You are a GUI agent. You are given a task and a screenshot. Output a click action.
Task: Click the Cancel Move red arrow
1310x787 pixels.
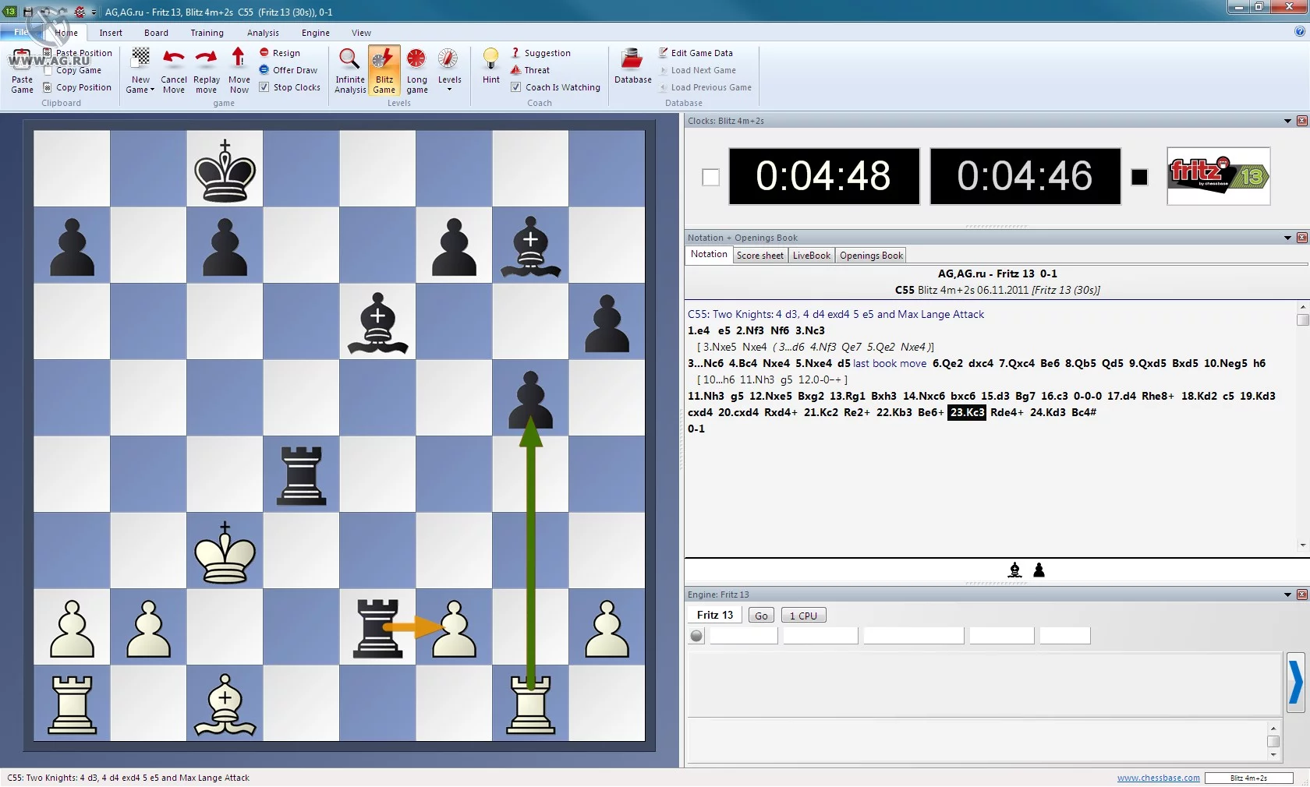pos(174,59)
